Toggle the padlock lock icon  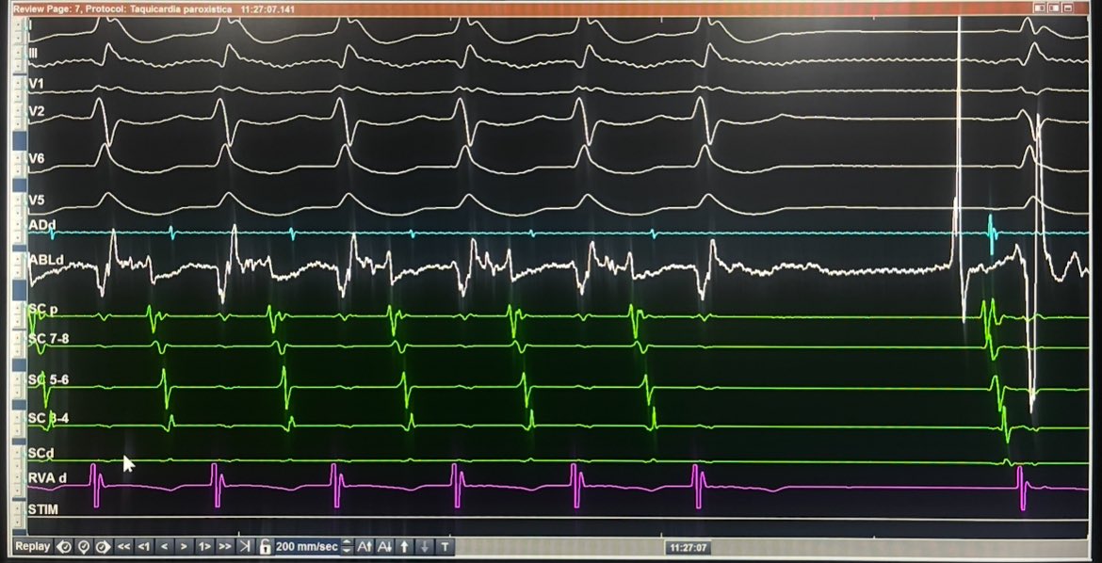[265, 546]
